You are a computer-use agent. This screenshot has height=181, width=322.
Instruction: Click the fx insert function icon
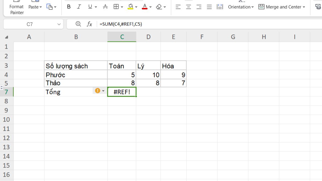(89, 24)
